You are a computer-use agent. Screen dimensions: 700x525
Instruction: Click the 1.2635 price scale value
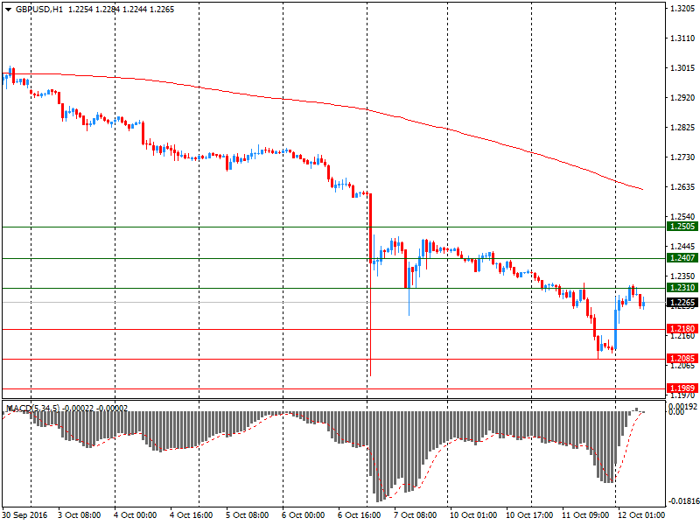point(682,187)
